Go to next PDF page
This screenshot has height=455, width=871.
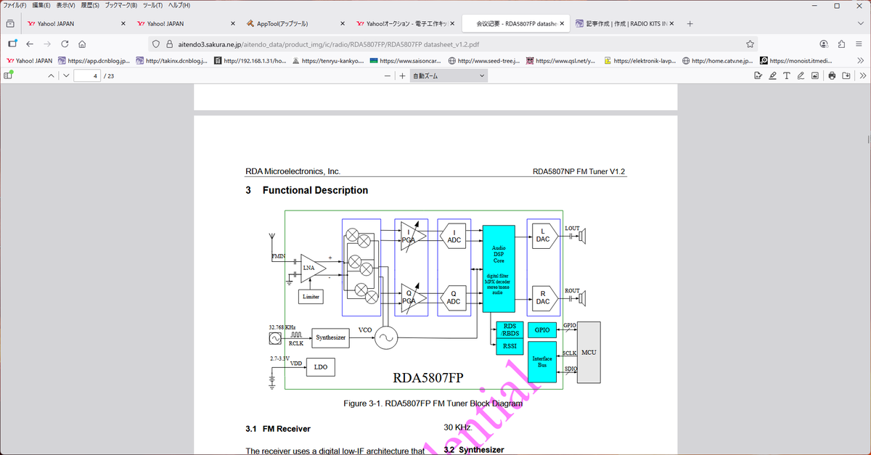[66, 75]
